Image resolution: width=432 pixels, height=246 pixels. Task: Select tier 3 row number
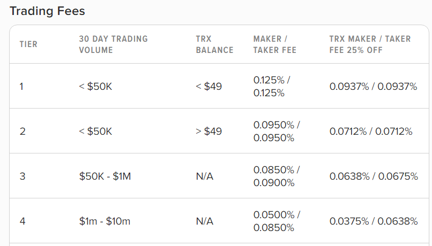click(23, 176)
